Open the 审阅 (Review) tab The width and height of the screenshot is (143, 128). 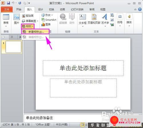coord(92,9)
